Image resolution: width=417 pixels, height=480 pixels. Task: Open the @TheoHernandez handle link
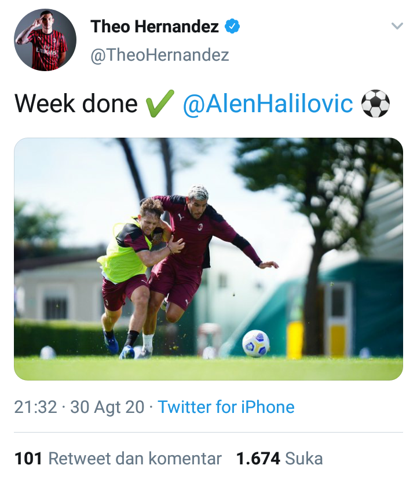tap(160, 55)
